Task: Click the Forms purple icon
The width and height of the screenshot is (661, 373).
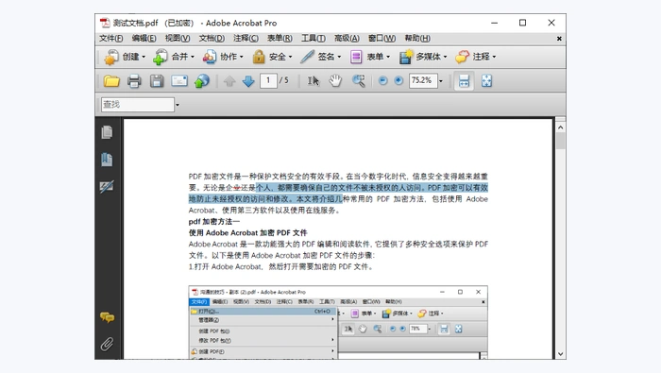Action: pos(356,57)
